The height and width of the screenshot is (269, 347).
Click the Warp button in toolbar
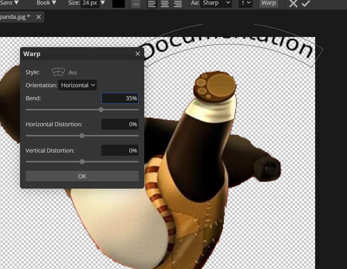268,3
